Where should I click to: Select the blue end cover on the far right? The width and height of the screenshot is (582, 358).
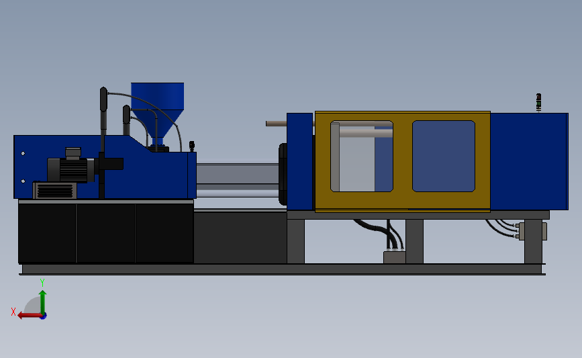pyautogui.click(x=529, y=162)
